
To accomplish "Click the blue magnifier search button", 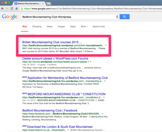I will coord(124,17).
